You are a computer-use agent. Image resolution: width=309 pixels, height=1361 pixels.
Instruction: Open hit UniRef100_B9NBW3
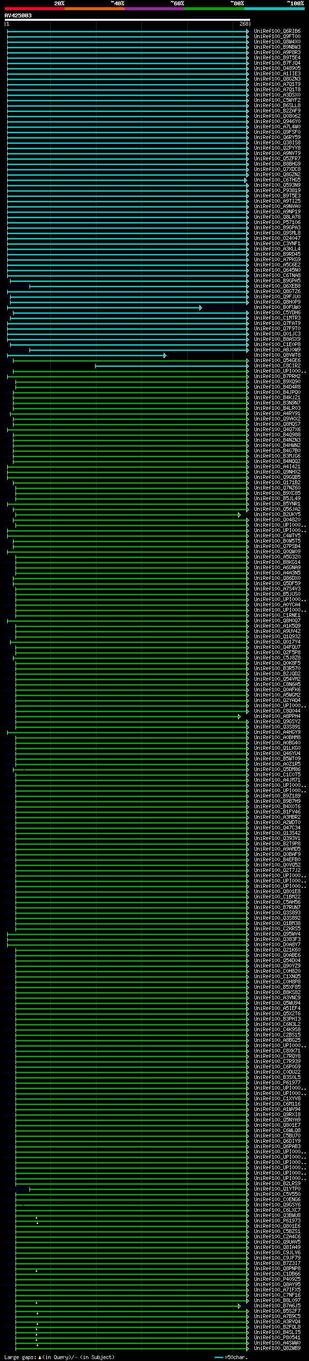[277, 47]
